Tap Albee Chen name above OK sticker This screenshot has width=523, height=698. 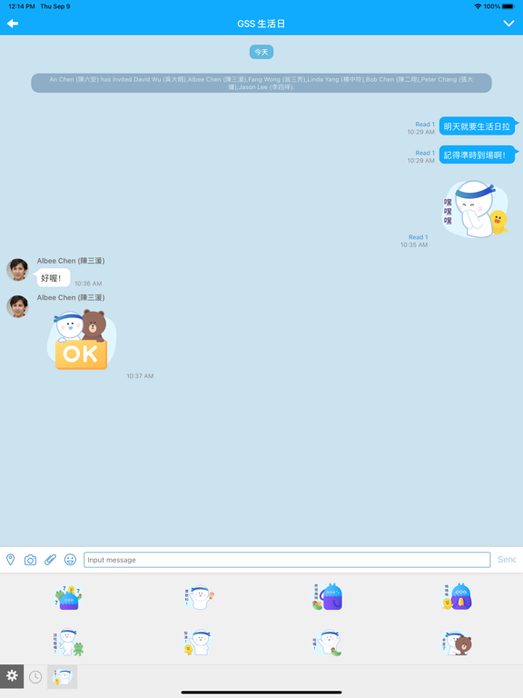point(71,297)
